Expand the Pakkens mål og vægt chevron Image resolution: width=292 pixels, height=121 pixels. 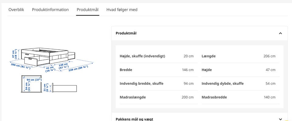280,119
